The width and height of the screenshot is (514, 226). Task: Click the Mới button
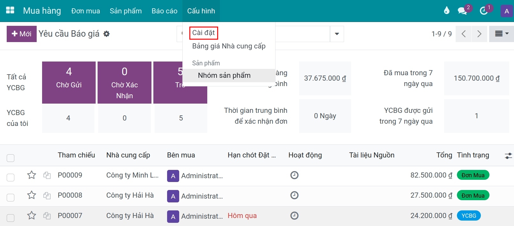coord(22,34)
